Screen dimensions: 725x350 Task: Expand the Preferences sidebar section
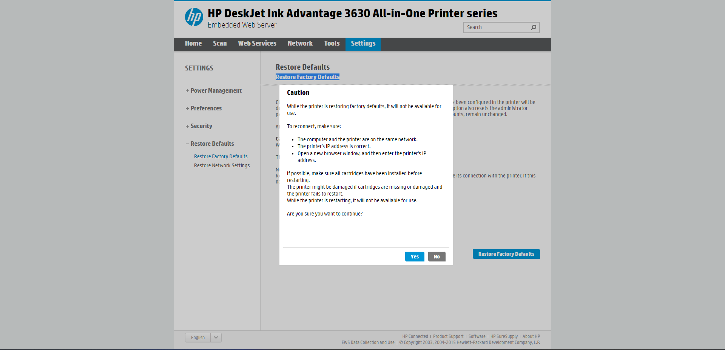[x=206, y=109]
